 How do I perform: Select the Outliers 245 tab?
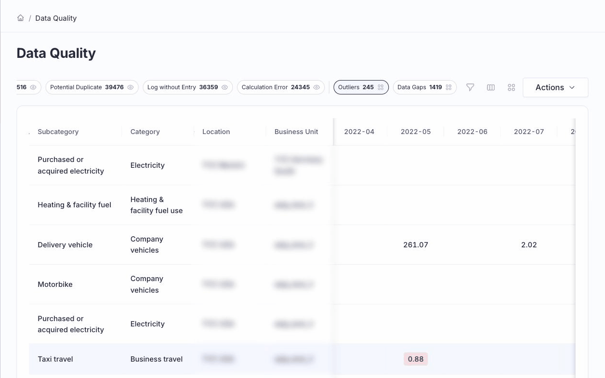pyautogui.click(x=361, y=87)
